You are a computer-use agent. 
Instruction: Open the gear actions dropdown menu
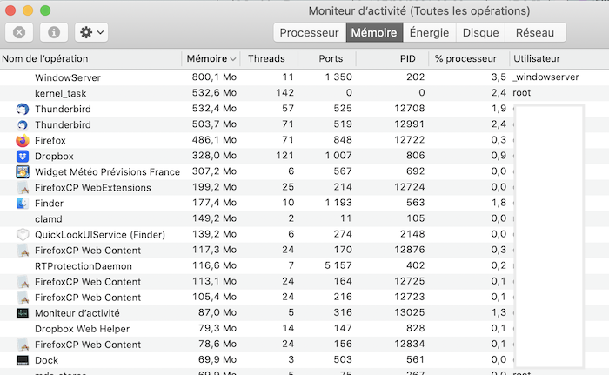[91, 32]
